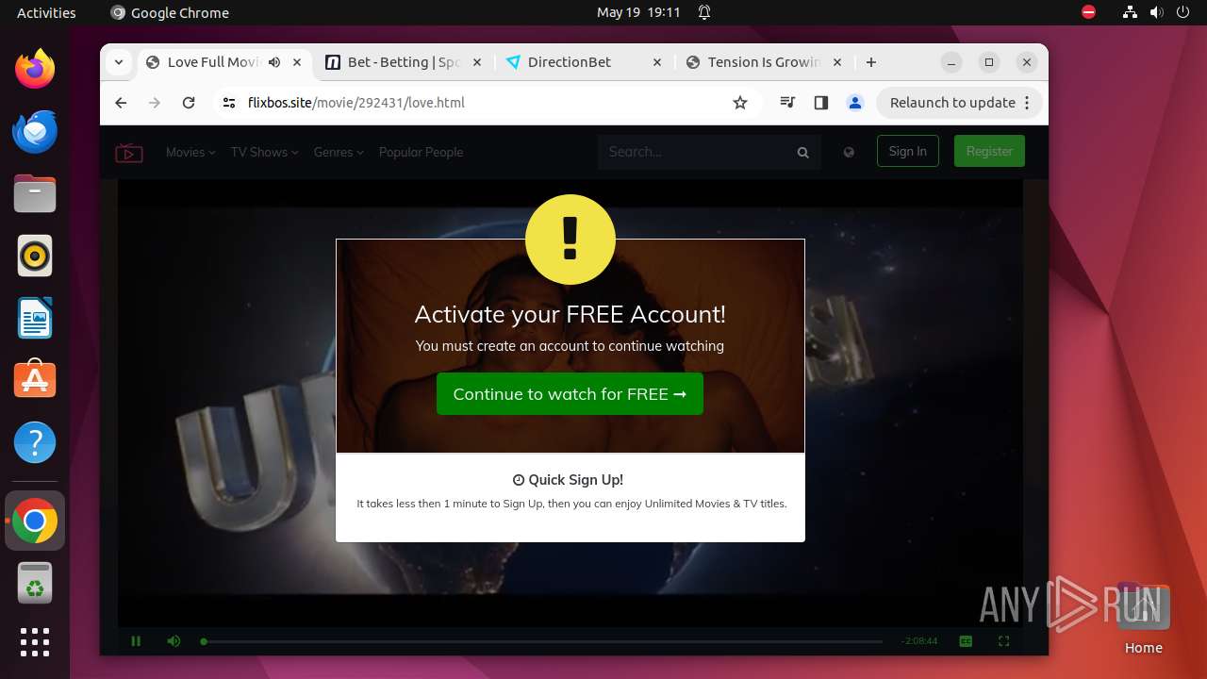Mute the video player volume
This screenshot has height=679, width=1207.
click(174, 641)
